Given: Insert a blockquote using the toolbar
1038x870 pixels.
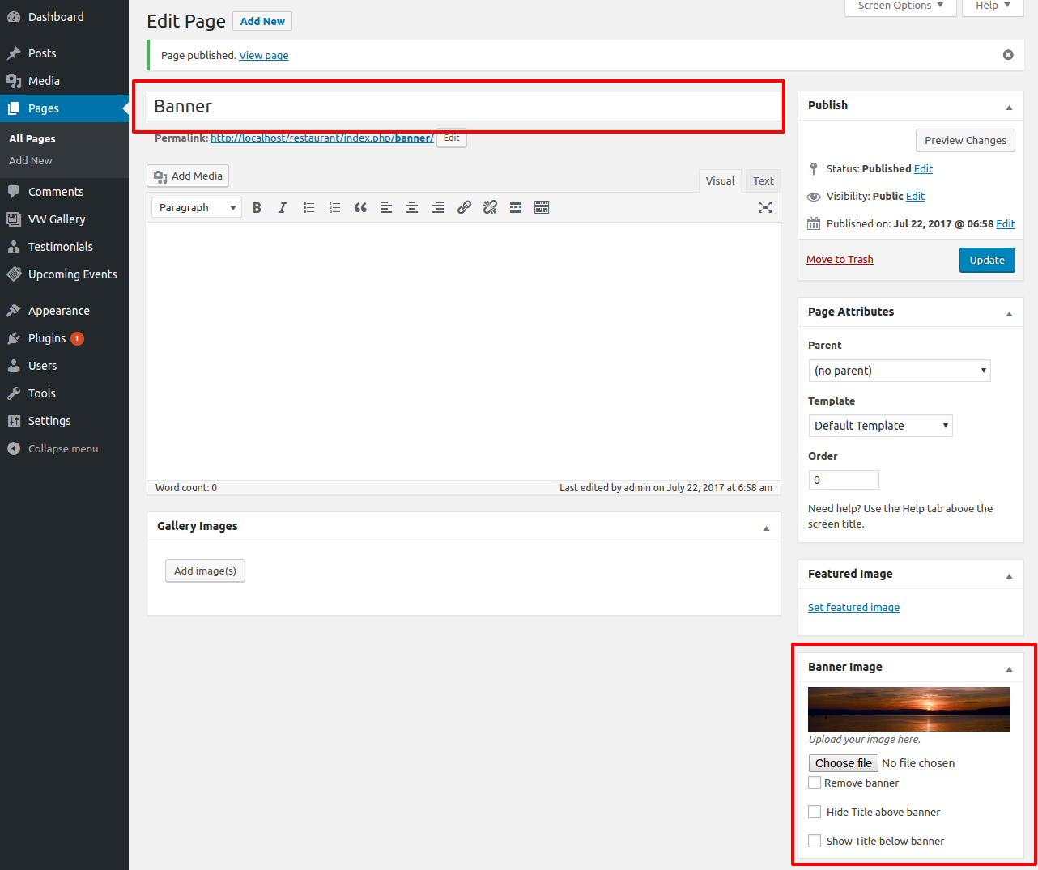Looking at the screenshot, I should click(360, 208).
